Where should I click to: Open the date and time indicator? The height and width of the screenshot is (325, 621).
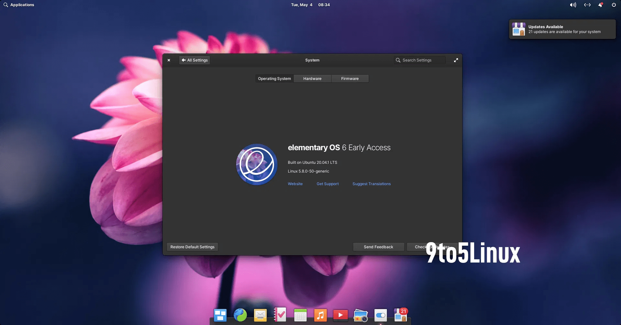[x=310, y=5]
